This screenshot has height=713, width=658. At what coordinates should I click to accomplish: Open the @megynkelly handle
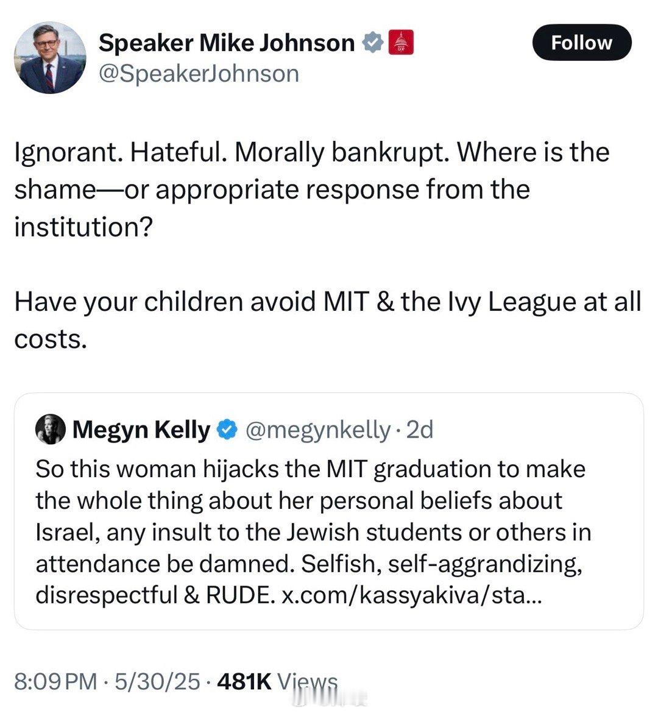coord(318,430)
